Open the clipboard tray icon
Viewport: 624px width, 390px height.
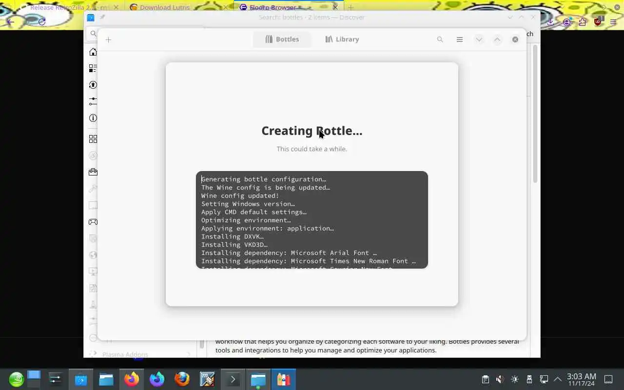(x=485, y=379)
